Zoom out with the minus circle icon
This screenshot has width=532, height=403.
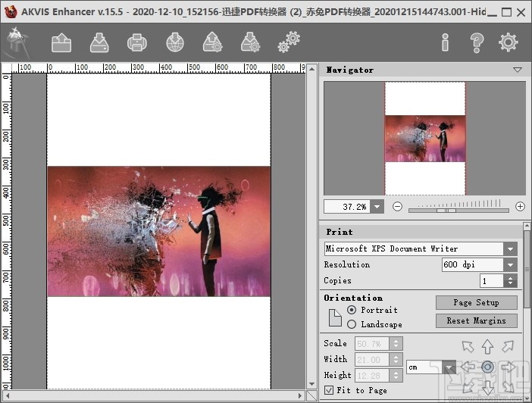click(397, 206)
